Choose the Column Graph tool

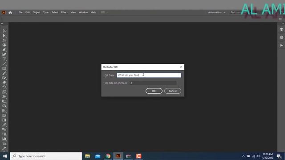4,139
